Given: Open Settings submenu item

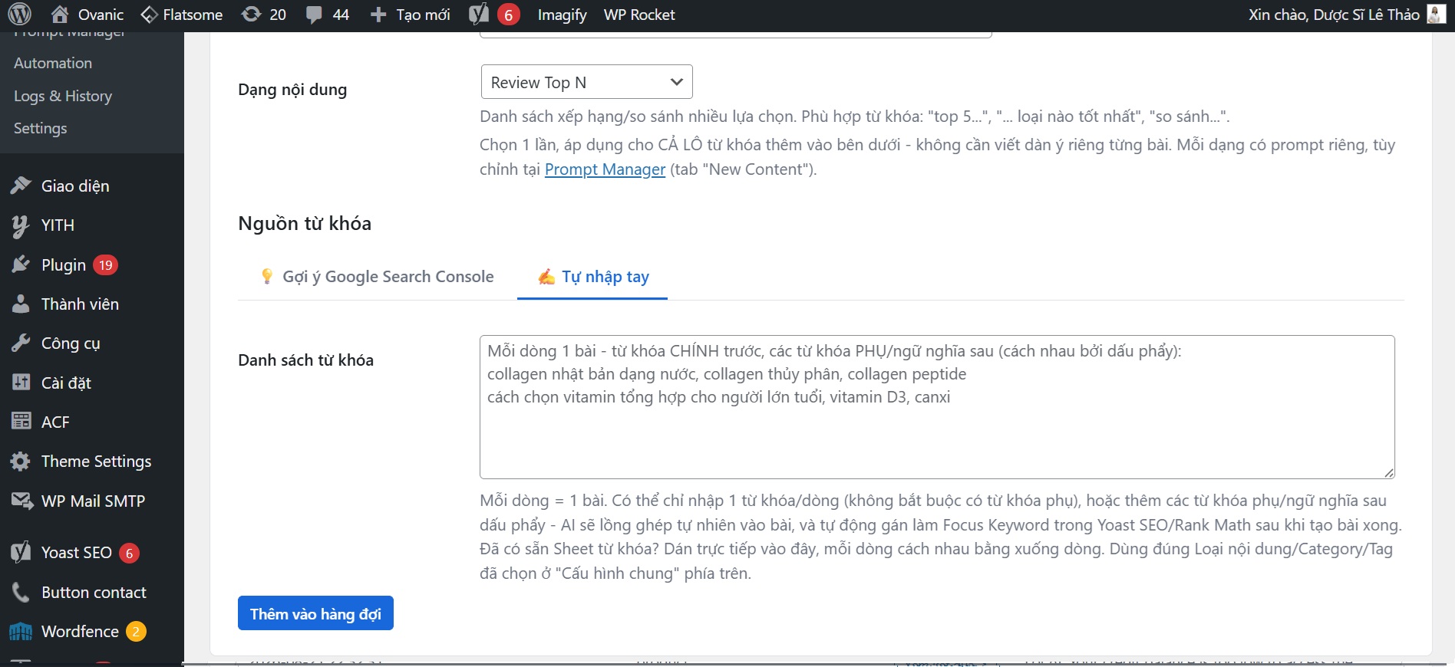Looking at the screenshot, I should click(41, 128).
